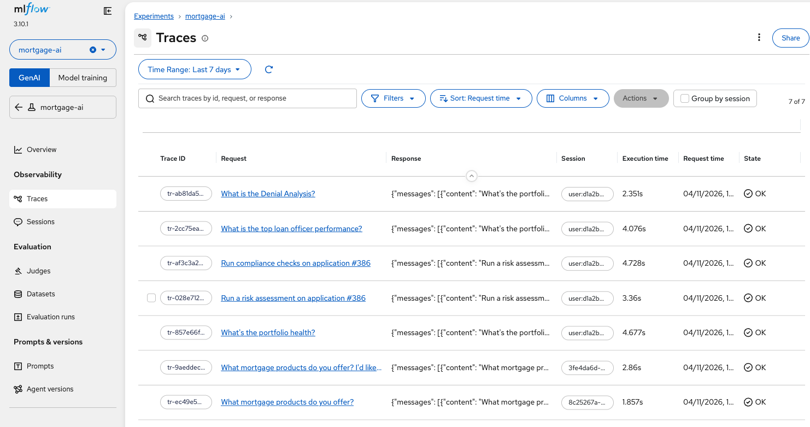The height and width of the screenshot is (427, 810).
Task: Open the Sessions sidebar item
Action: pos(40,221)
